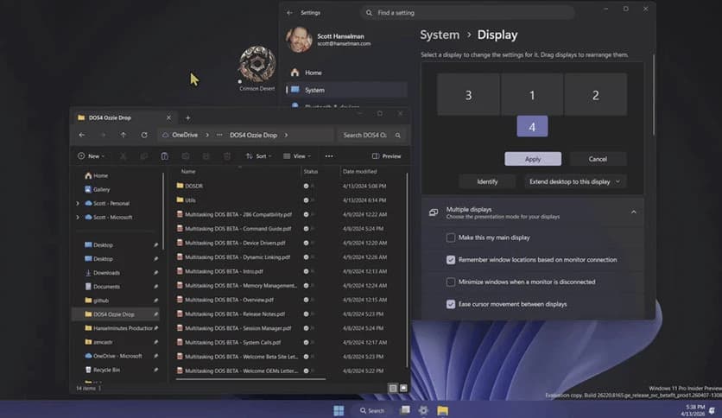Uncheck Remember window locations based on monitor connection
This screenshot has width=722, height=418.
pos(450,260)
